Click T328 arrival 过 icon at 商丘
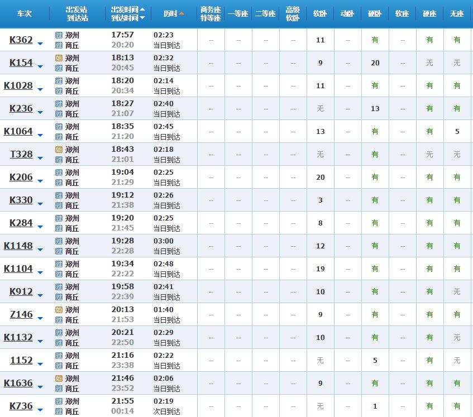The height and width of the screenshot is (417, 473). (x=59, y=160)
